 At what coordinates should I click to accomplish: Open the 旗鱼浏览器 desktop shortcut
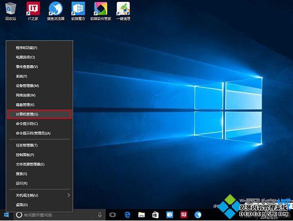pyautogui.click(x=56, y=11)
